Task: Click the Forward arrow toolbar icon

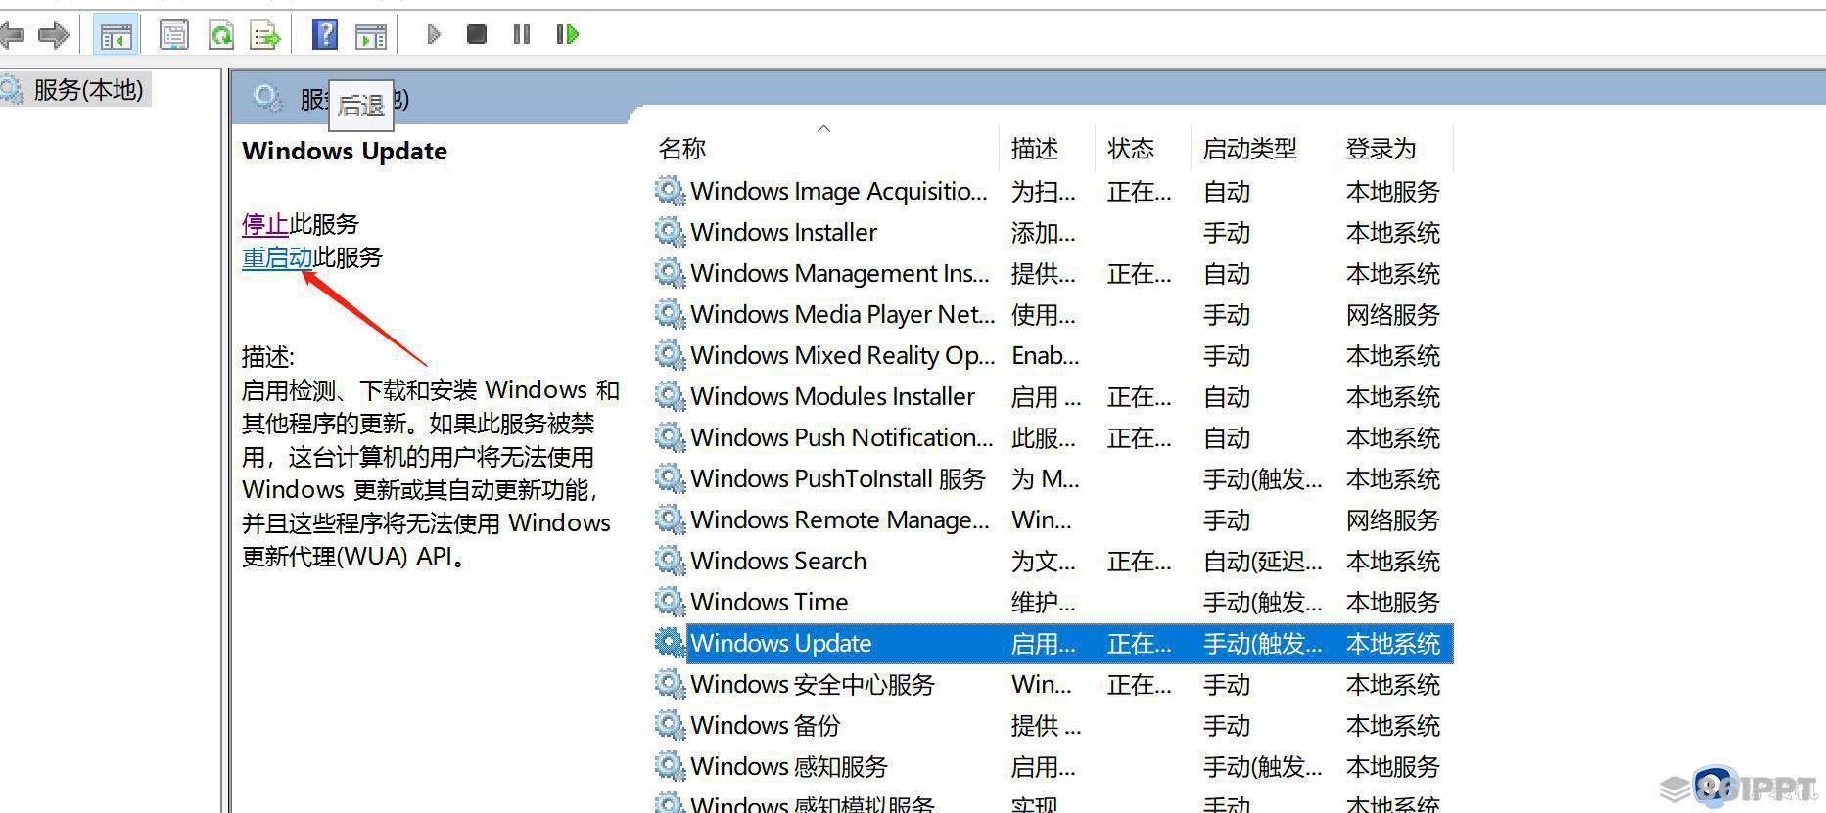Action: [x=53, y=36]
